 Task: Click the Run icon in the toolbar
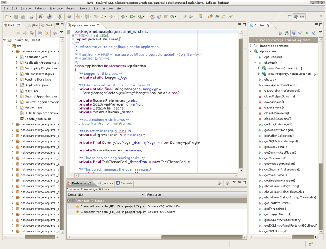(x=131, y=17)
